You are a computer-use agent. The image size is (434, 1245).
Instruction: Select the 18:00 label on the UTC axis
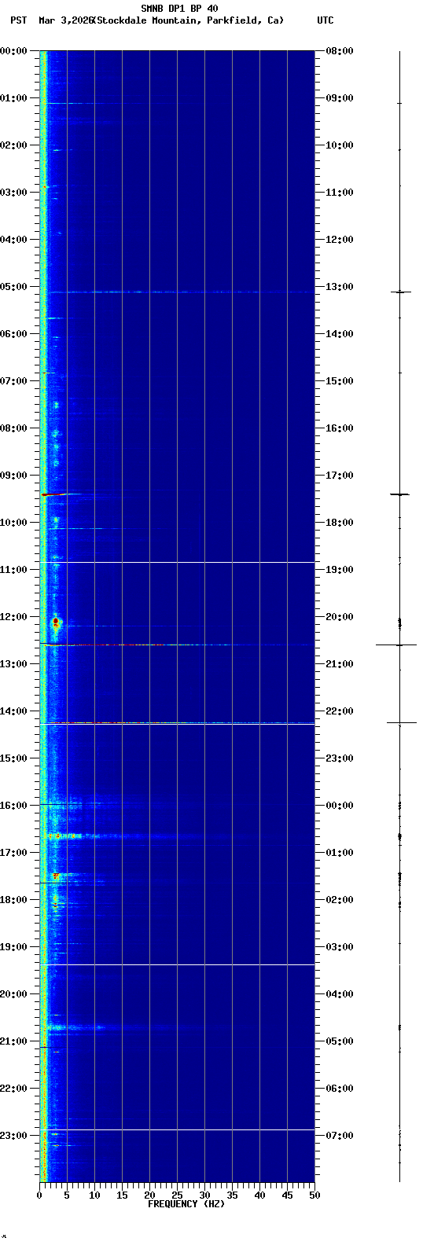[x=340, y=523]
